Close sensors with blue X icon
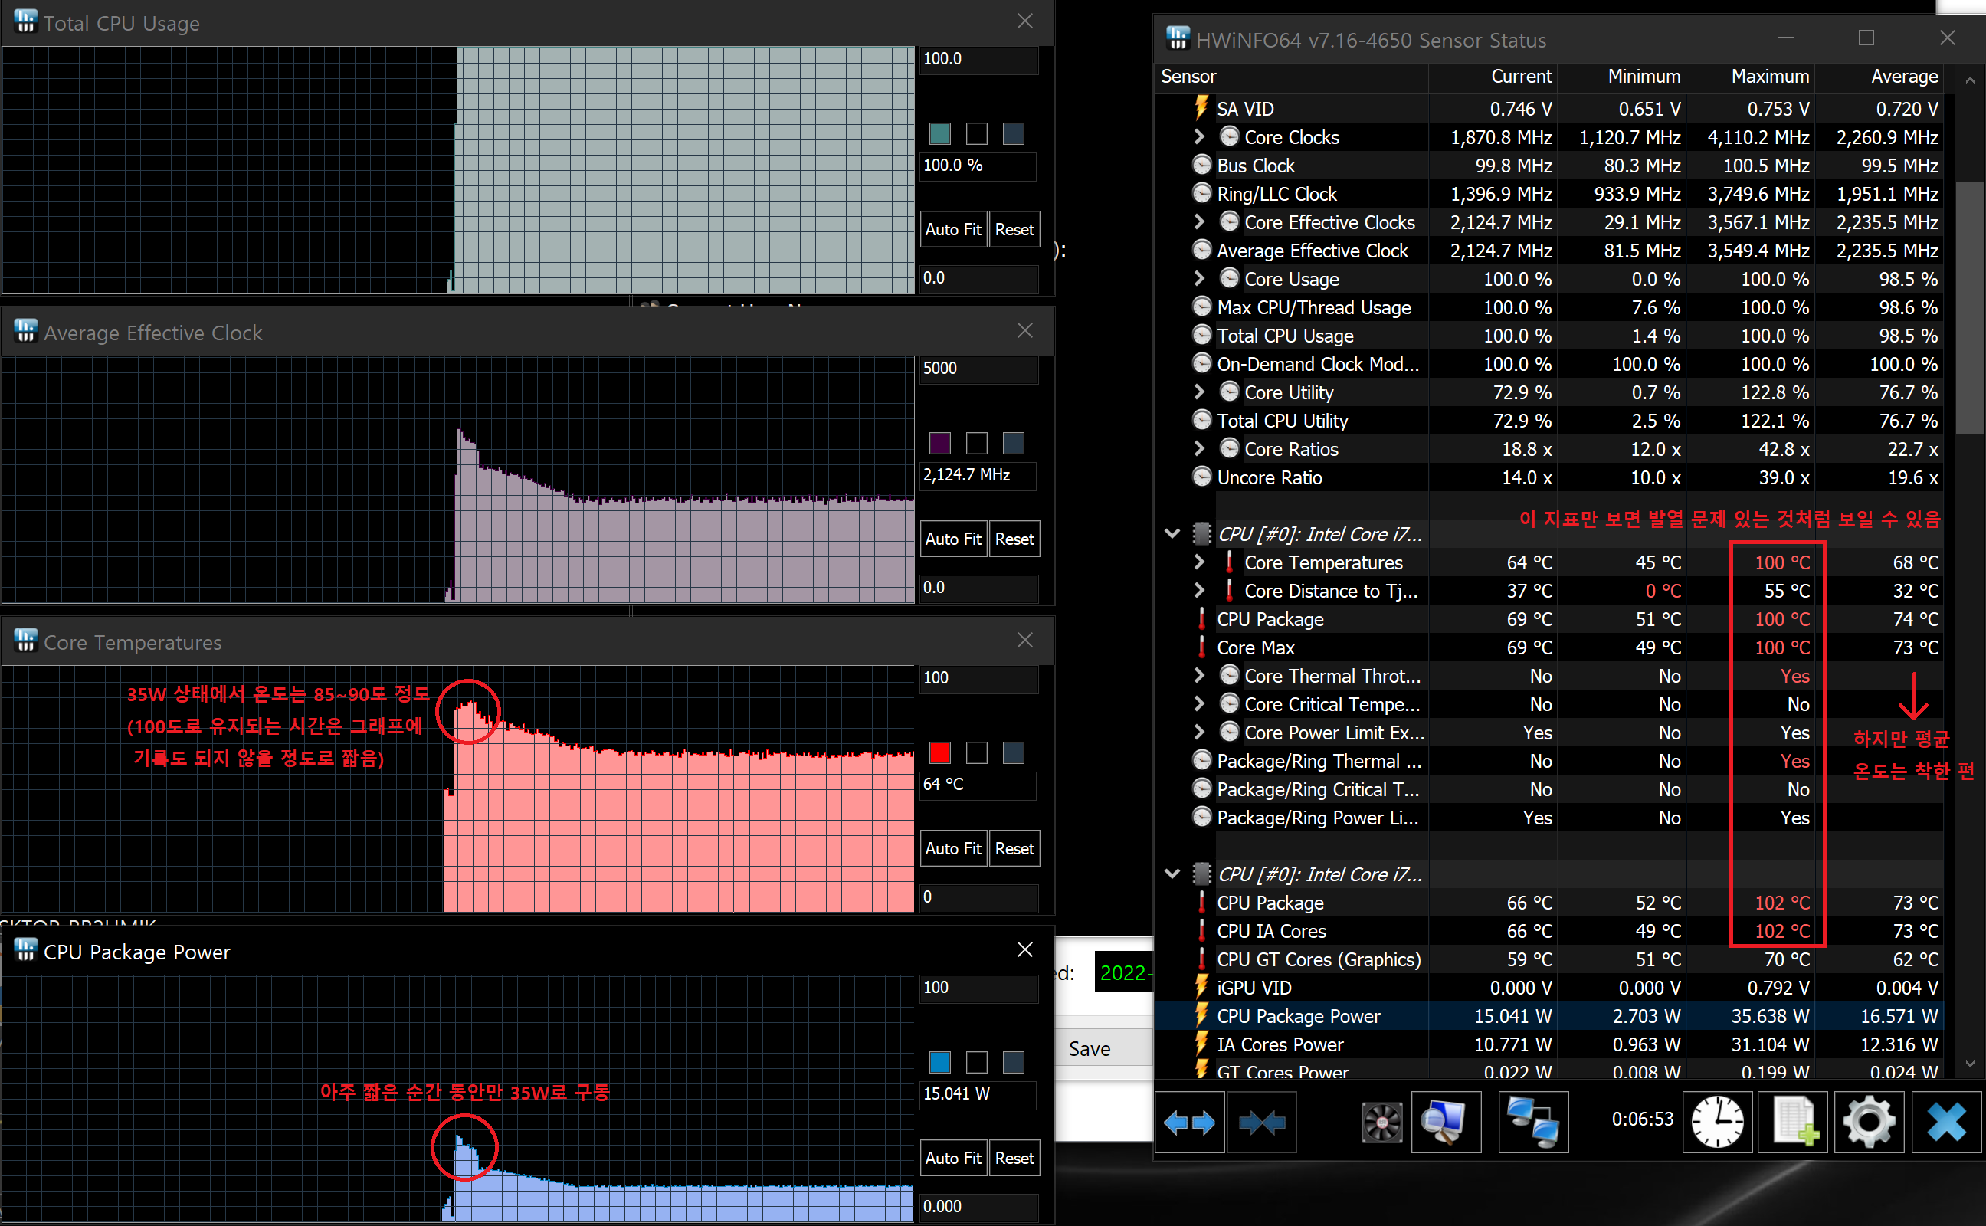1986x1226 pixels. point(1945,1123)
